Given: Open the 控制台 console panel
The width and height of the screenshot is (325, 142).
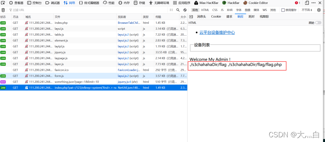Looking at the screenshot, I should (34, 3).
